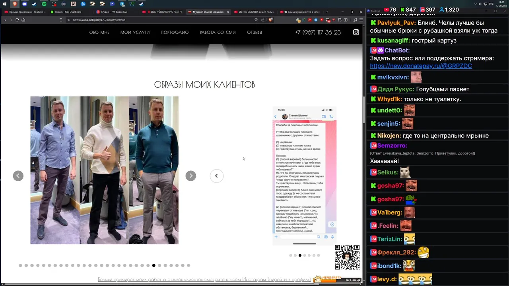
Task: Open the browser hamburger menu
Action: pyautogui.click(x=360, y=20)
